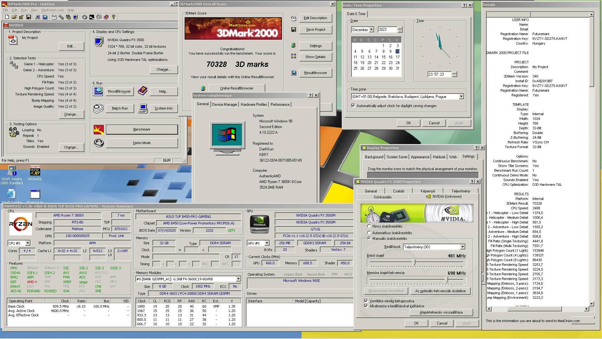This screenshot has height=339, width=602.
Task: Click the Project Description toolbar icon
Action: [x=54, y=17]
